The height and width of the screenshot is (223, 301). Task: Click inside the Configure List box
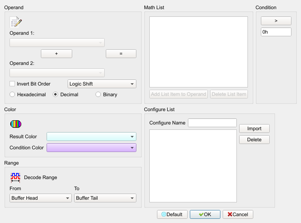point(193,166)
